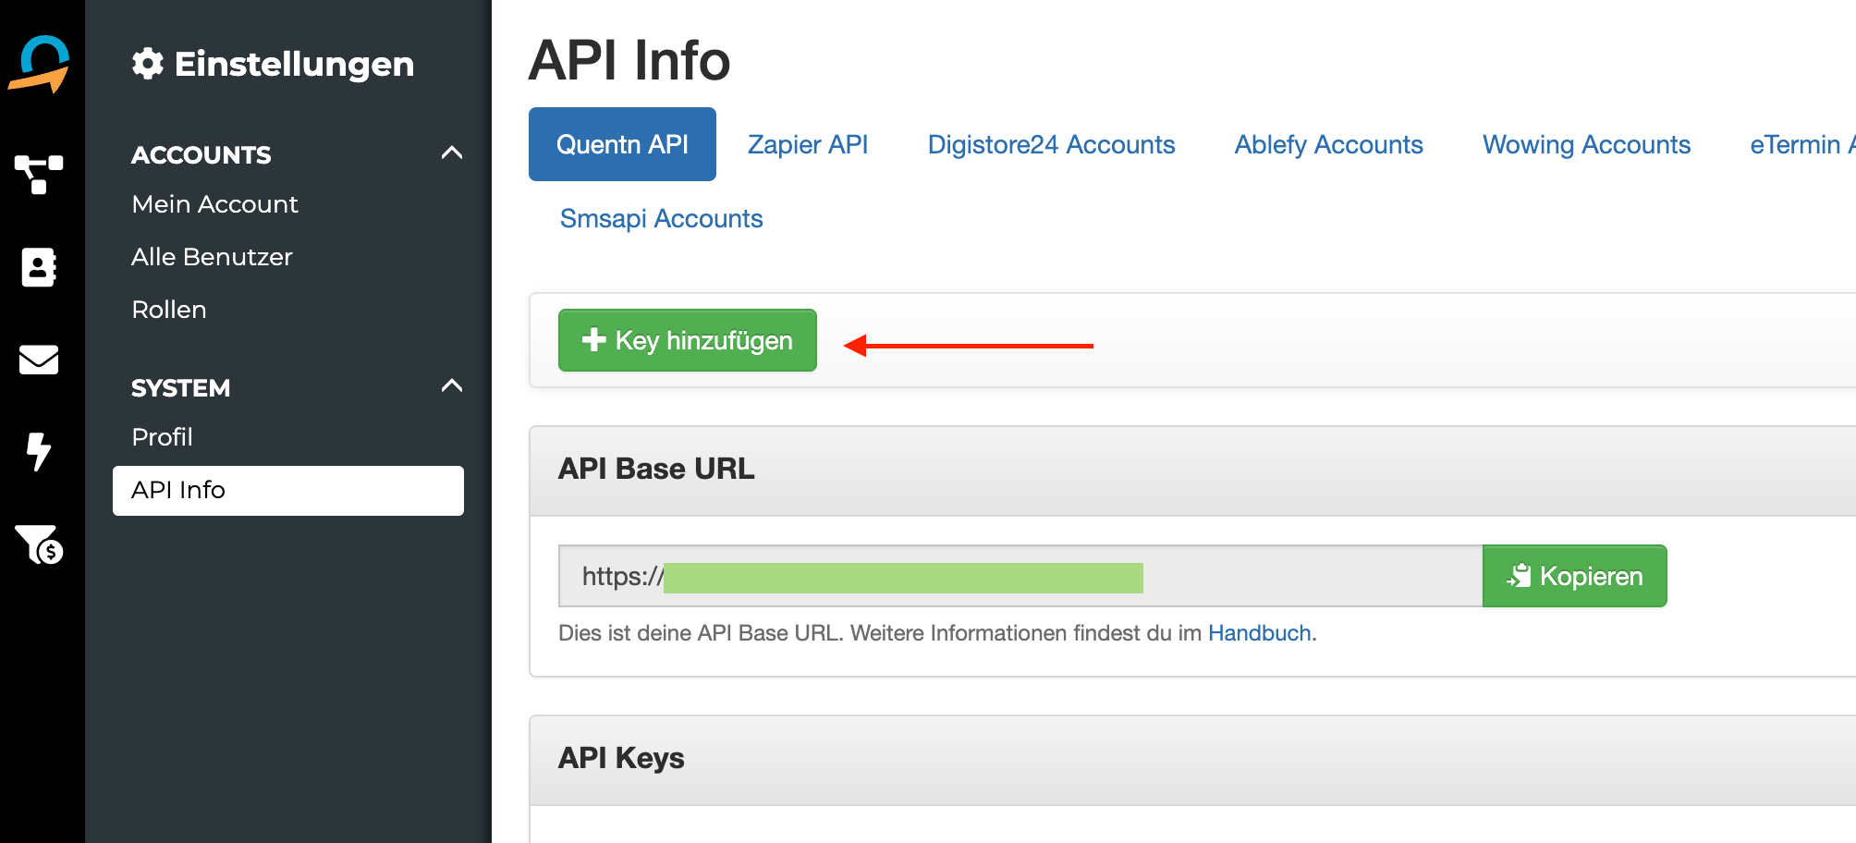Click the Quentn logo icon
The image size is (1856, 843).
tap(40, 64)
